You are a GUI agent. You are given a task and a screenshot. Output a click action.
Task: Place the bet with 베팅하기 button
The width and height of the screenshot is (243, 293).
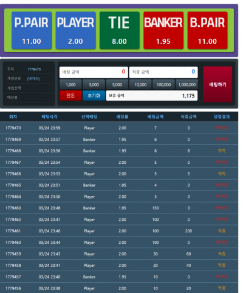pos(217,84)
